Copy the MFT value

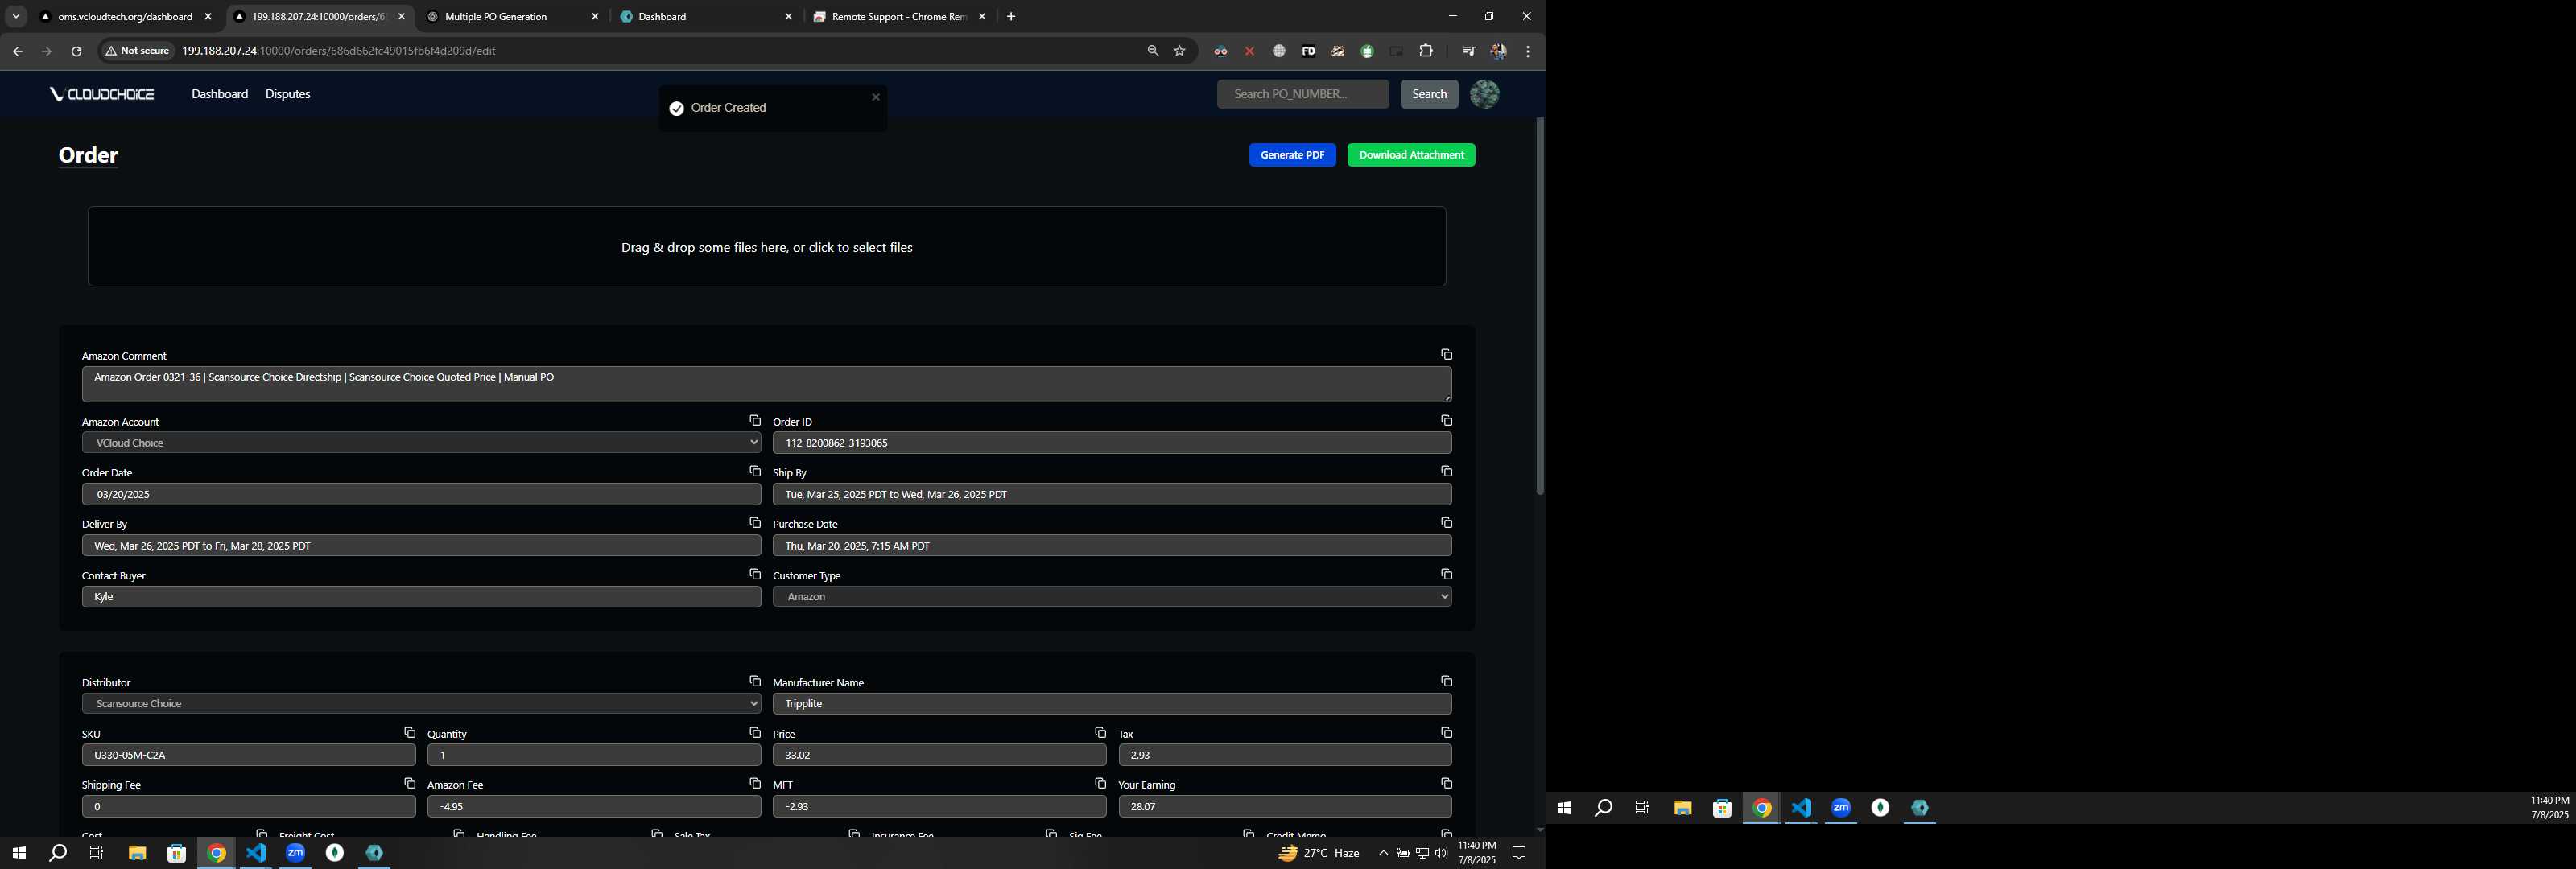(1100, 784)
